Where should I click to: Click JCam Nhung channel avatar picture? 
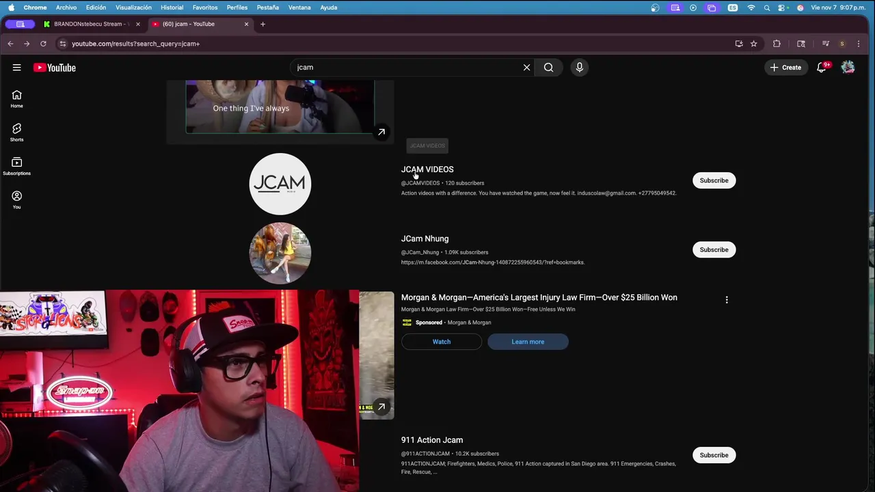tap(280, 253)
